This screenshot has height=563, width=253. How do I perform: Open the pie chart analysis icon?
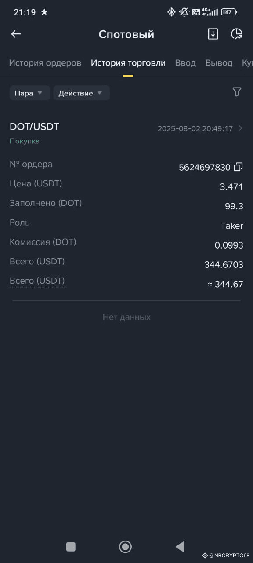tap(237, 34)
